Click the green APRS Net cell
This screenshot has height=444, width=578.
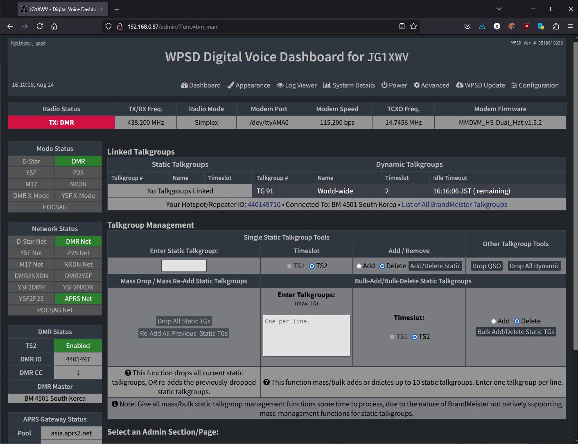pyautogui.click(x=78, y=298)
